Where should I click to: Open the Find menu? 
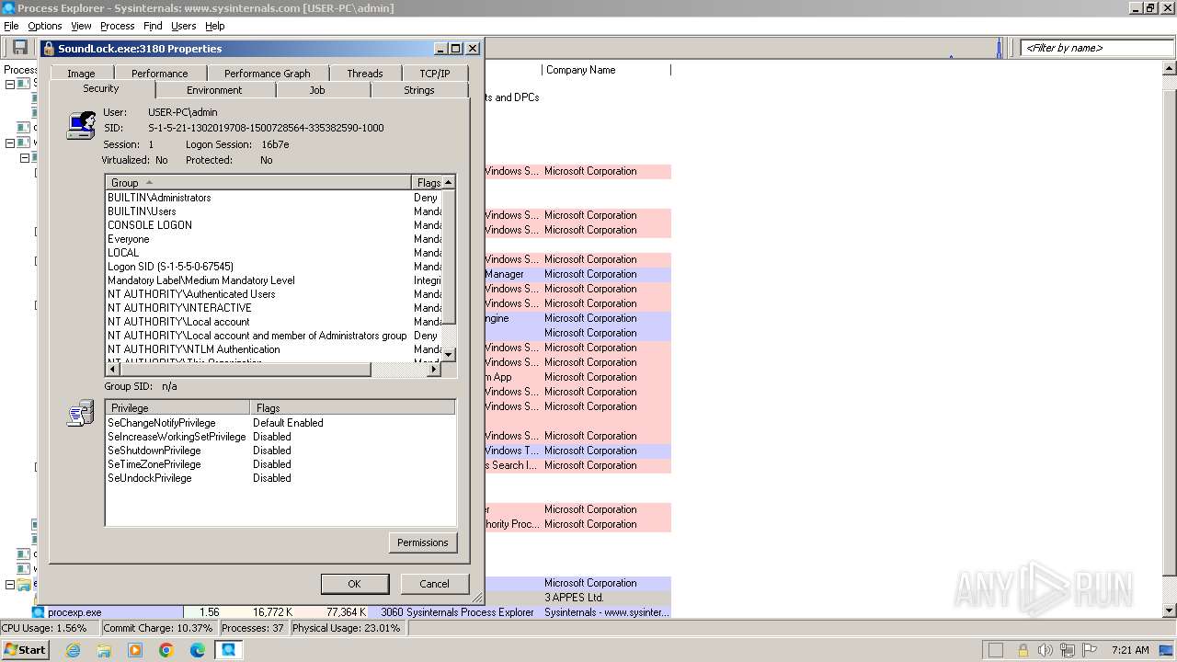[x=153, y=26]
